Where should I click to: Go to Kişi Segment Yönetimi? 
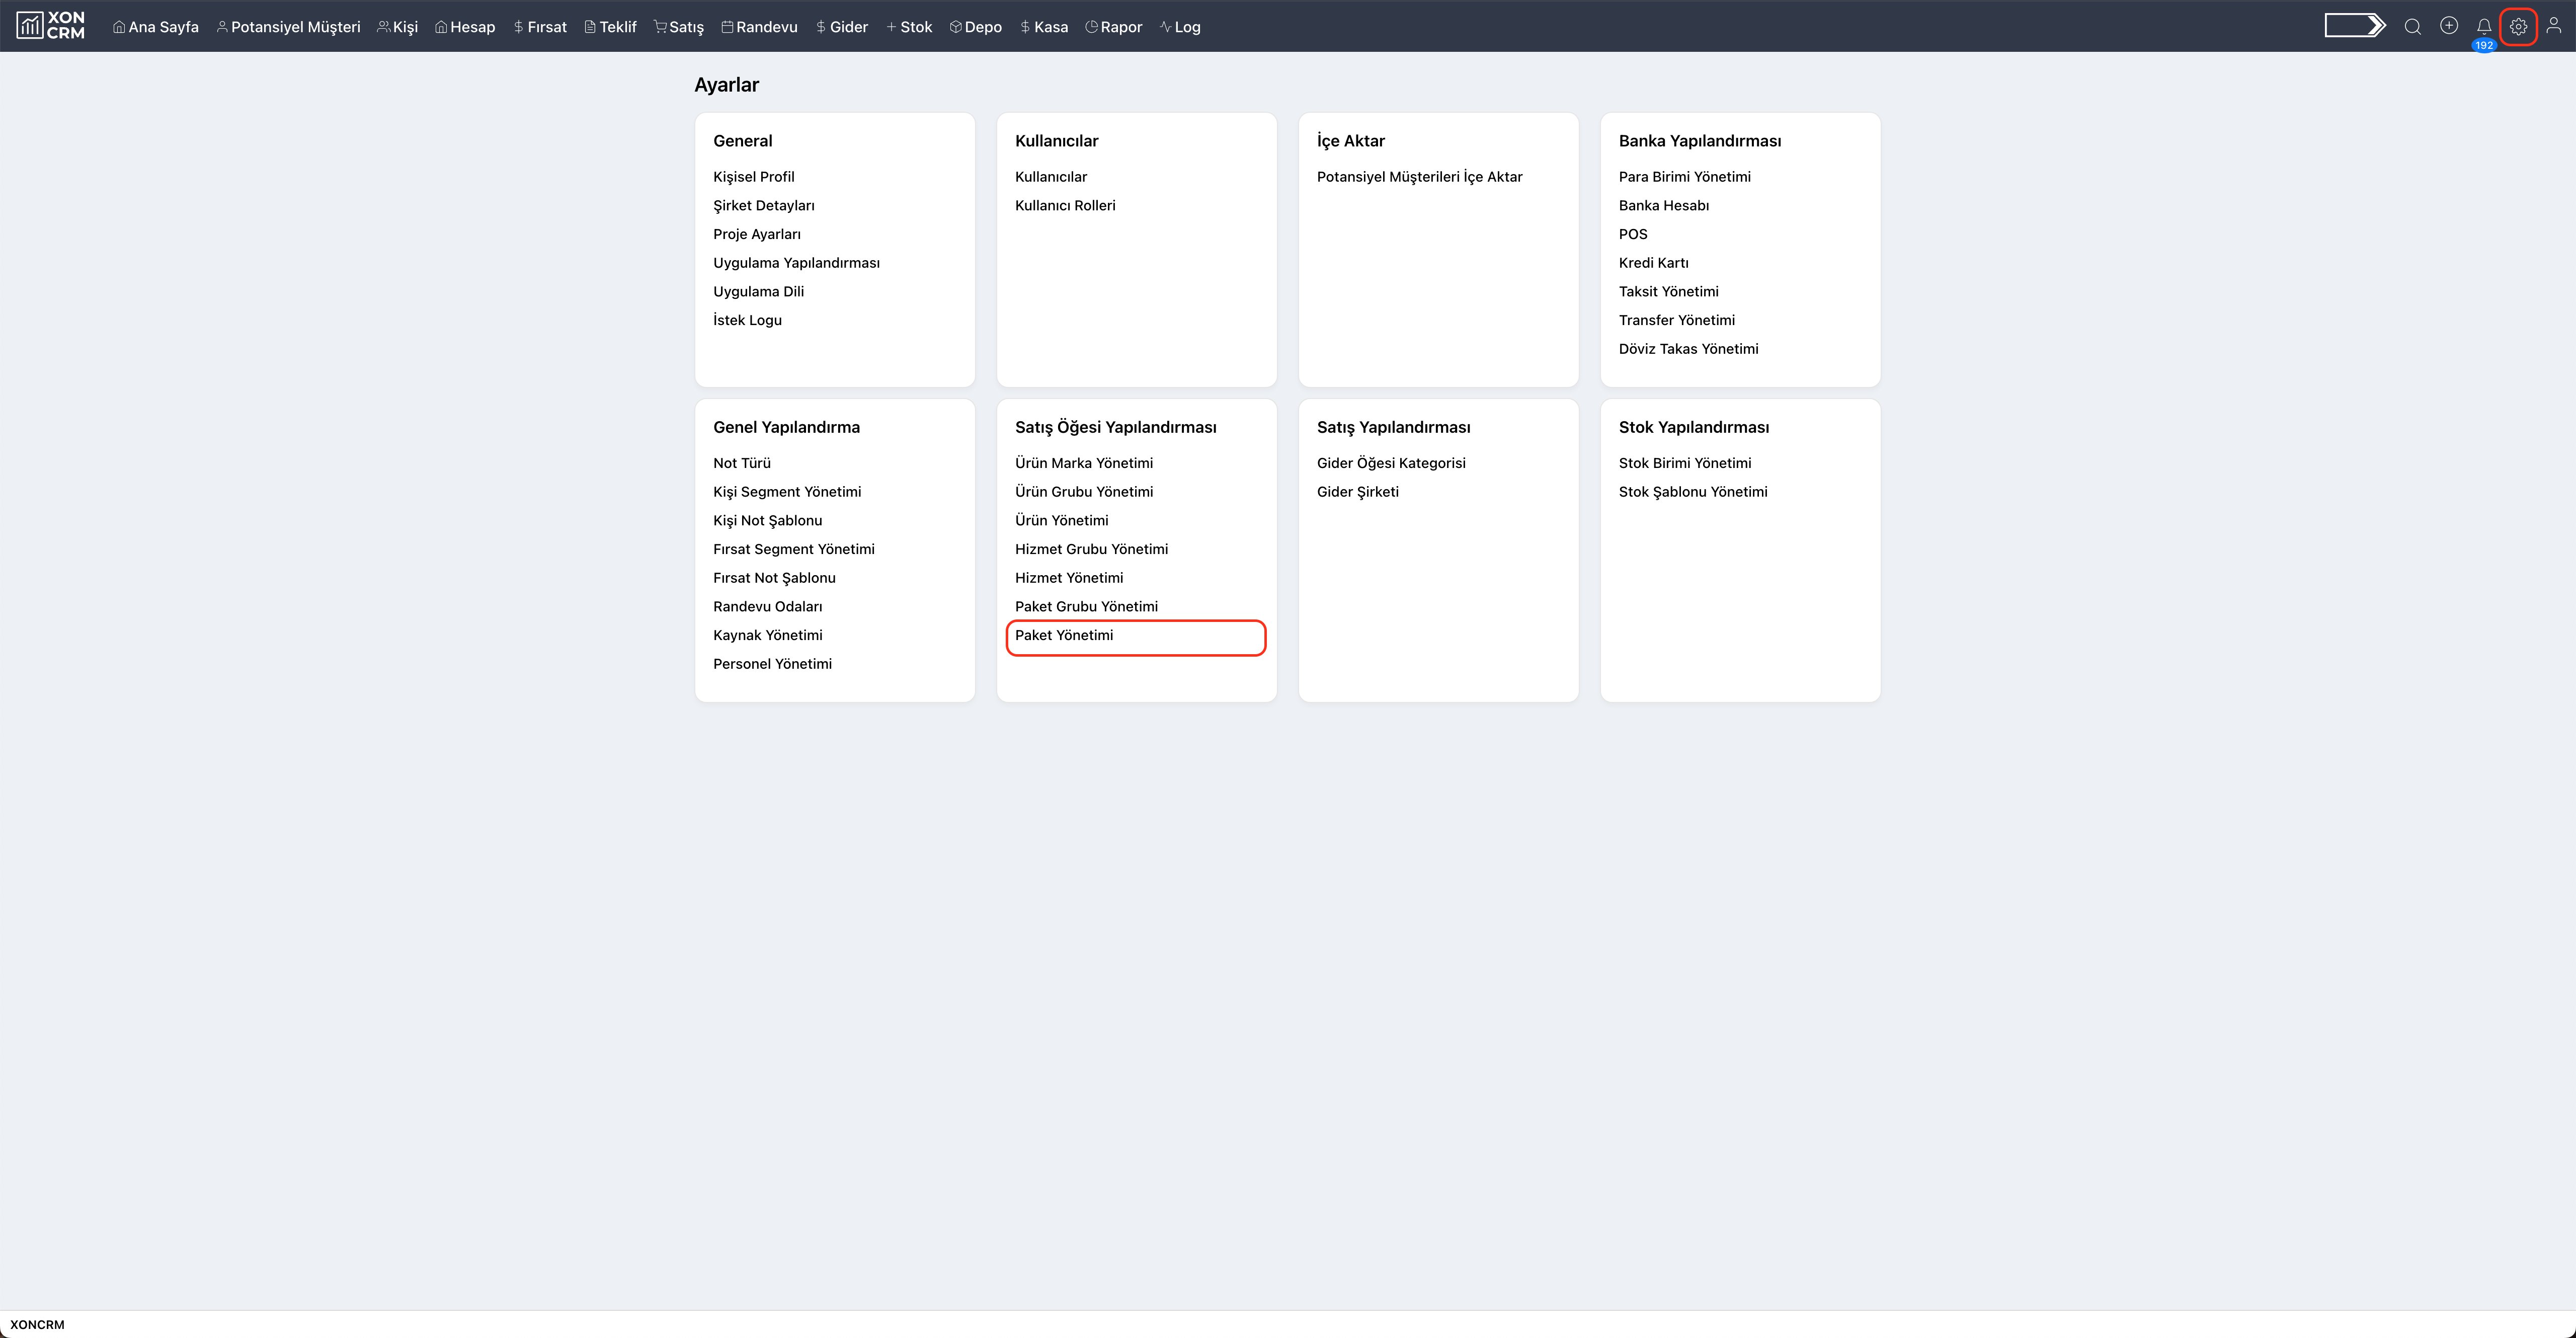(x=787, y=492)
